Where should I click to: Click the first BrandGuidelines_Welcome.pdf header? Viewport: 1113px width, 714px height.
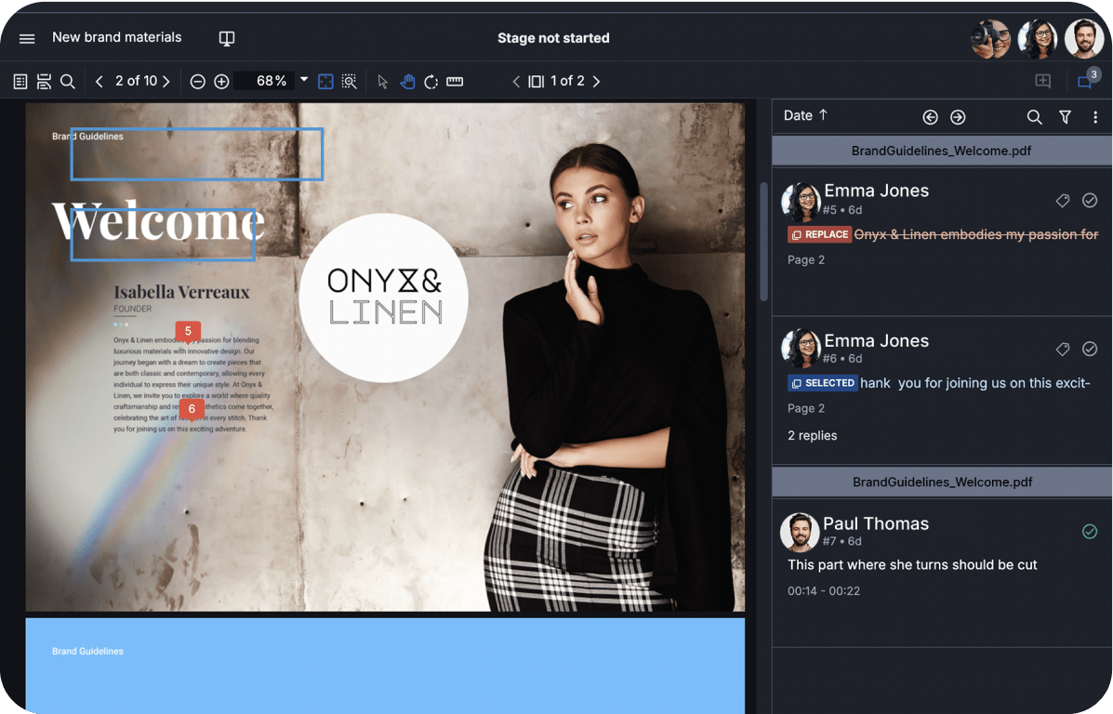(941, 151)
